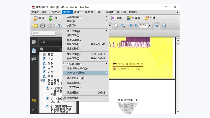Screen dimensions: 210x118
Task: Click the fit width scrolling icon
Action: point(157,25)
